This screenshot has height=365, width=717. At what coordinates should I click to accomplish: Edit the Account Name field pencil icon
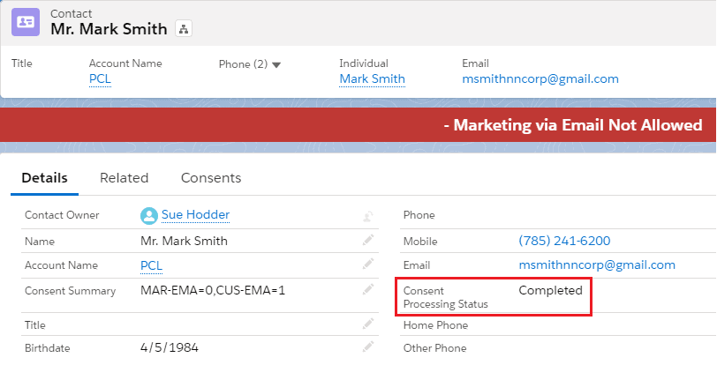pos(368,264)
